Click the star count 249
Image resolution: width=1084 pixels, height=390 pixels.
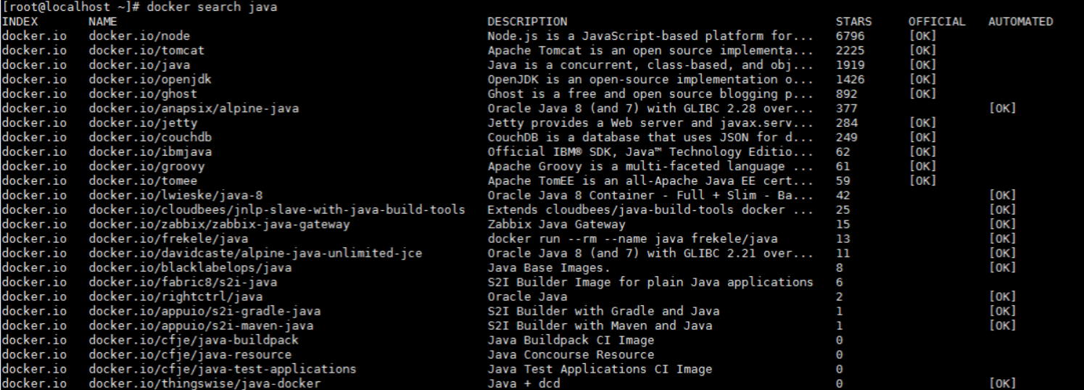tap(846, 137)
